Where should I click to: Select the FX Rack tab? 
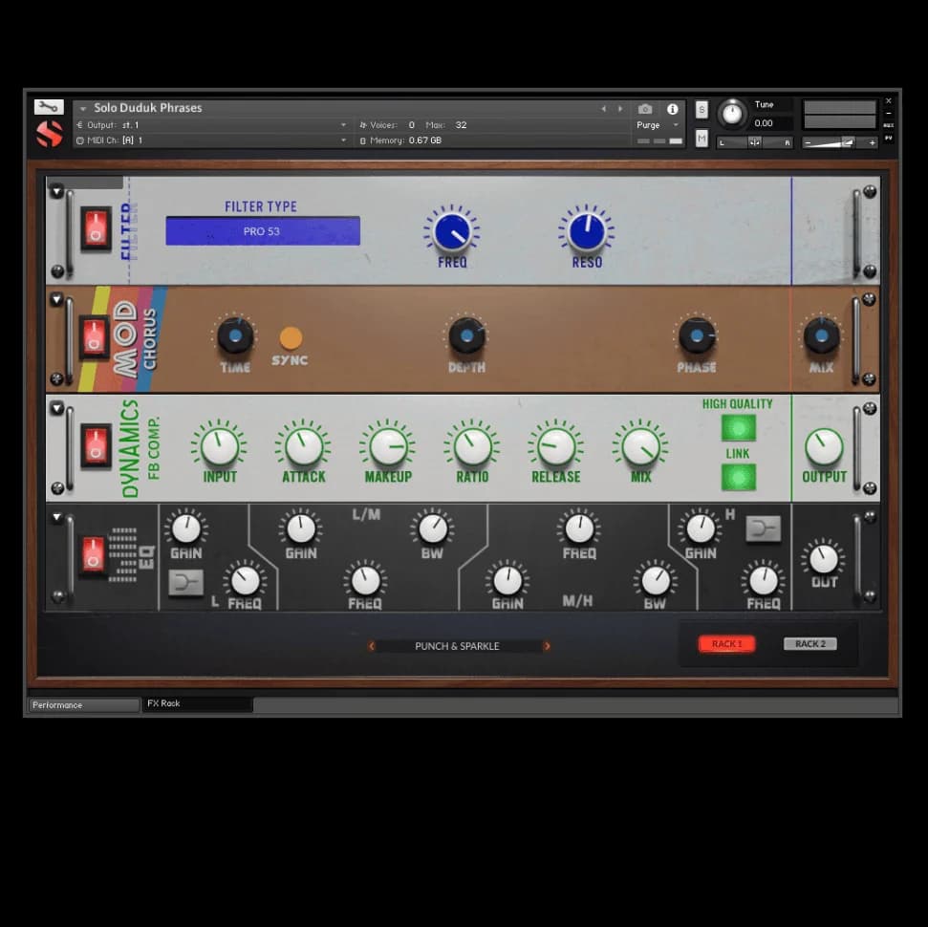click(197, 704)
